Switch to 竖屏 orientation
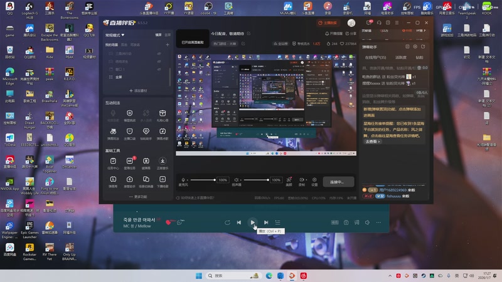The width and height of the screenshot is (502, 282). point(168,35)
